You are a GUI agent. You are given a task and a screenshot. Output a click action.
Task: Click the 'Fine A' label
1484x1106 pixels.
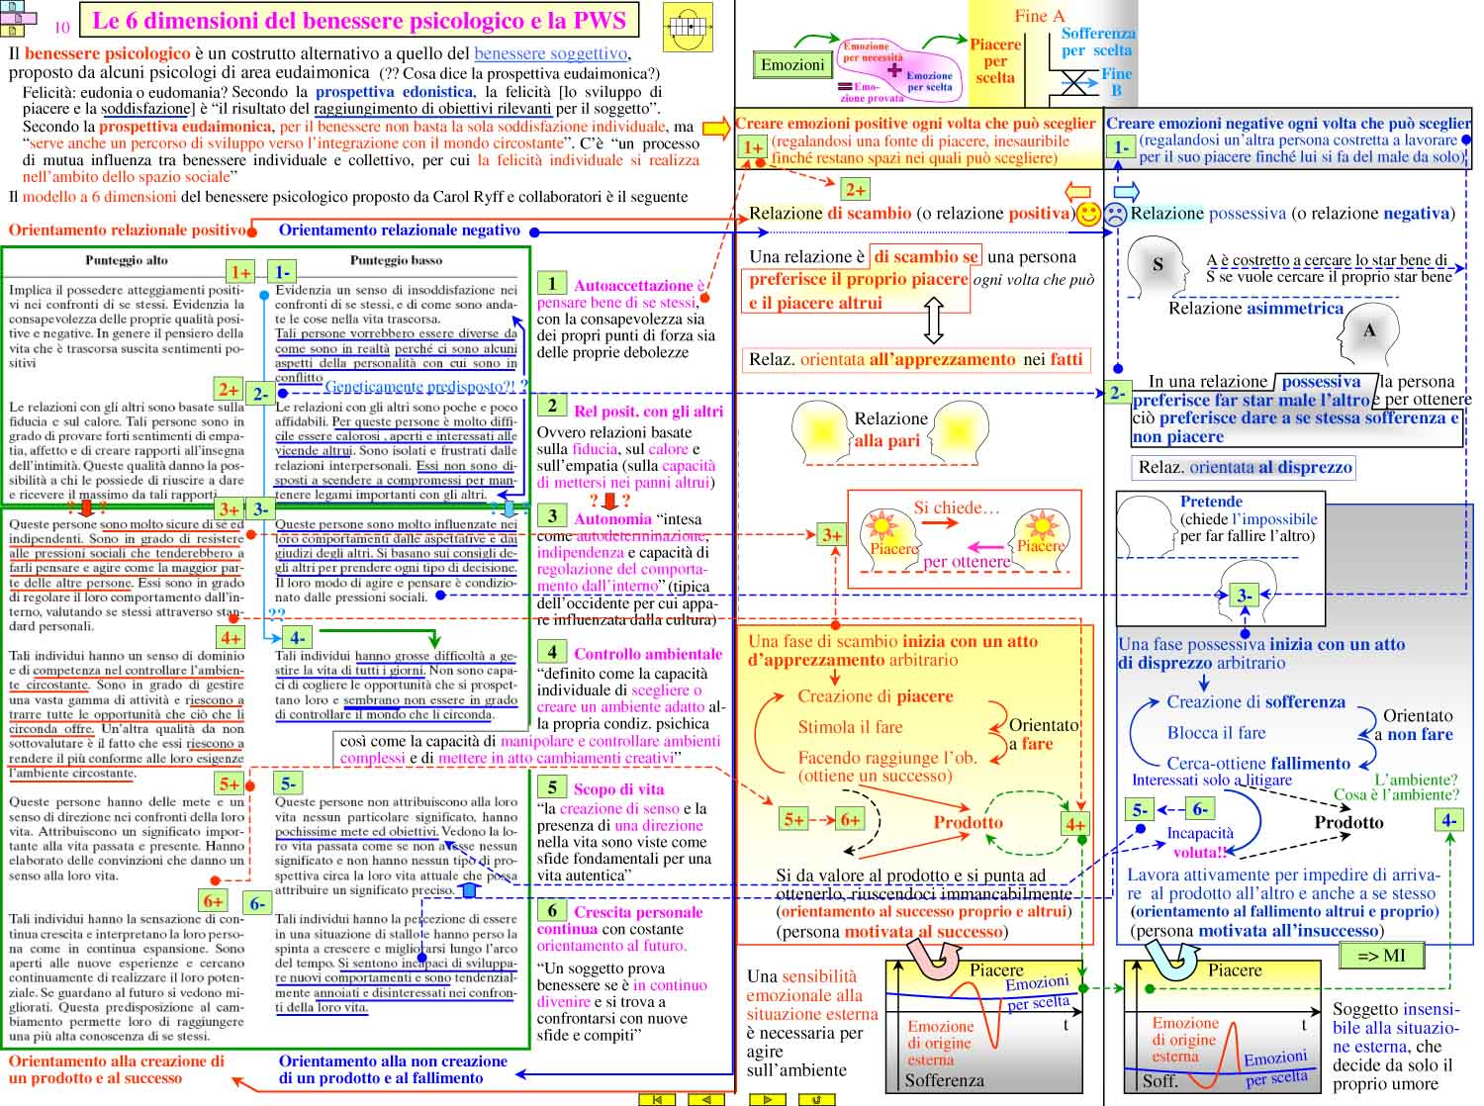tap(1040, 16)
